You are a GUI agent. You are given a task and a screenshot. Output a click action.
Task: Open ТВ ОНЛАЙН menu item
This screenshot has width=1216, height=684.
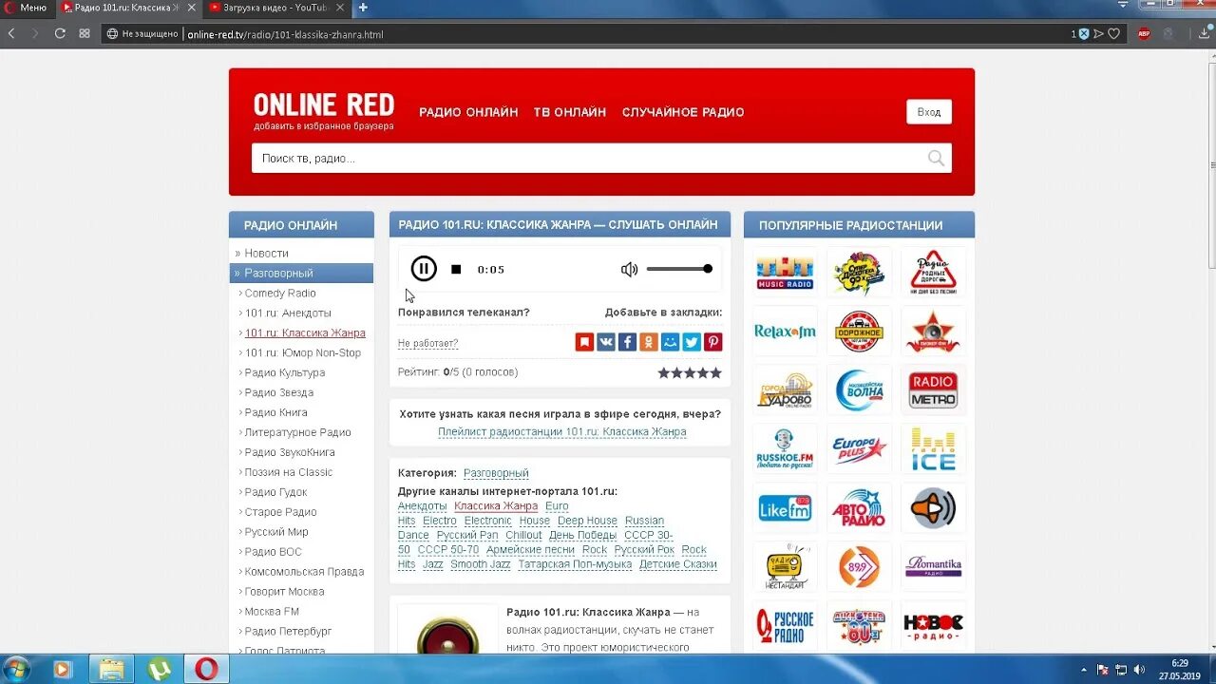pyautogui.click(x=570, y=112)
